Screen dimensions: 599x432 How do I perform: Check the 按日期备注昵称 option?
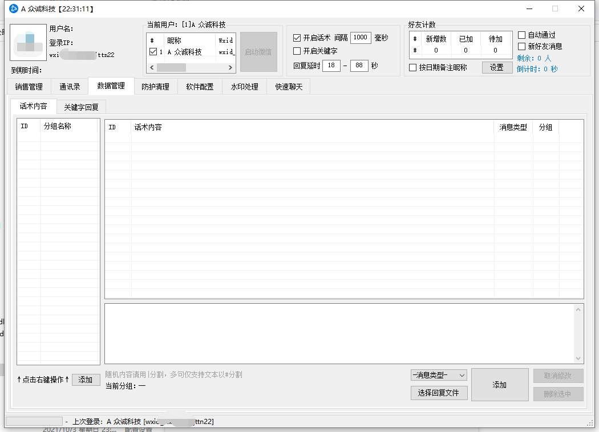[x=413, y=68]
